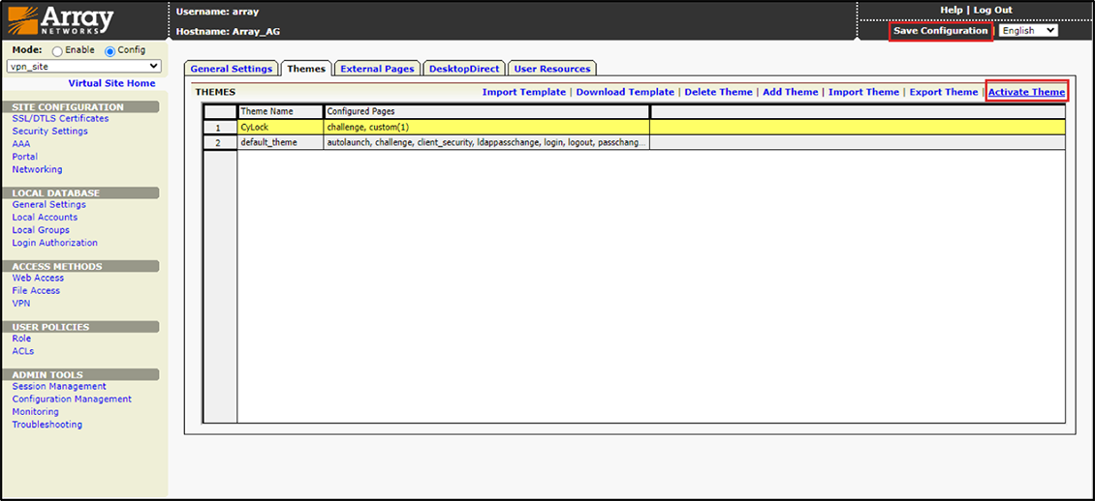Open Session Management under Admin Tools
The width and height of the screenshot is (1095, 501).
(59, 387)
